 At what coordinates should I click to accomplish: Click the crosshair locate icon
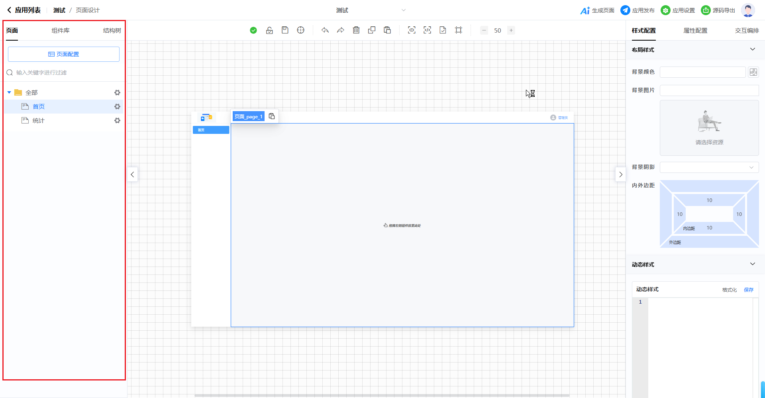point(301,30)
